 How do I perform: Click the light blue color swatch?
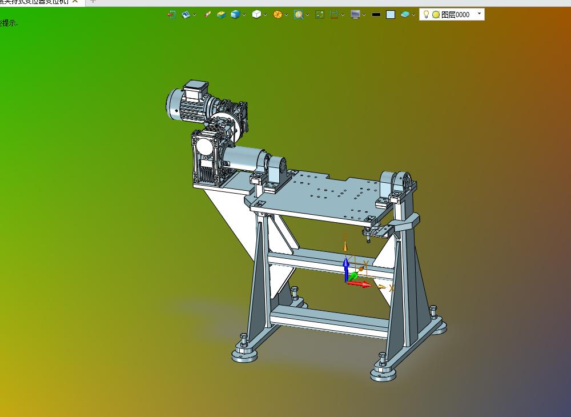tap(391, 15)
